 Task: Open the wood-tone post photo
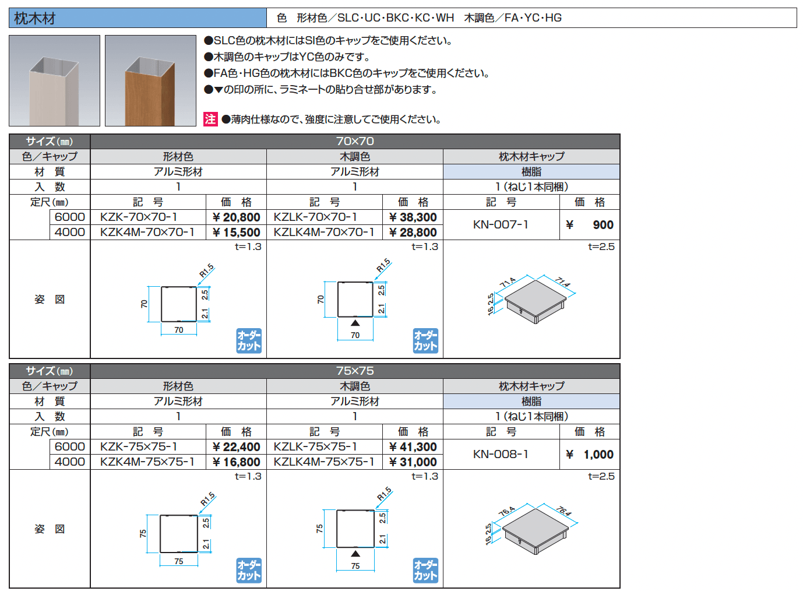click(150, 81)
